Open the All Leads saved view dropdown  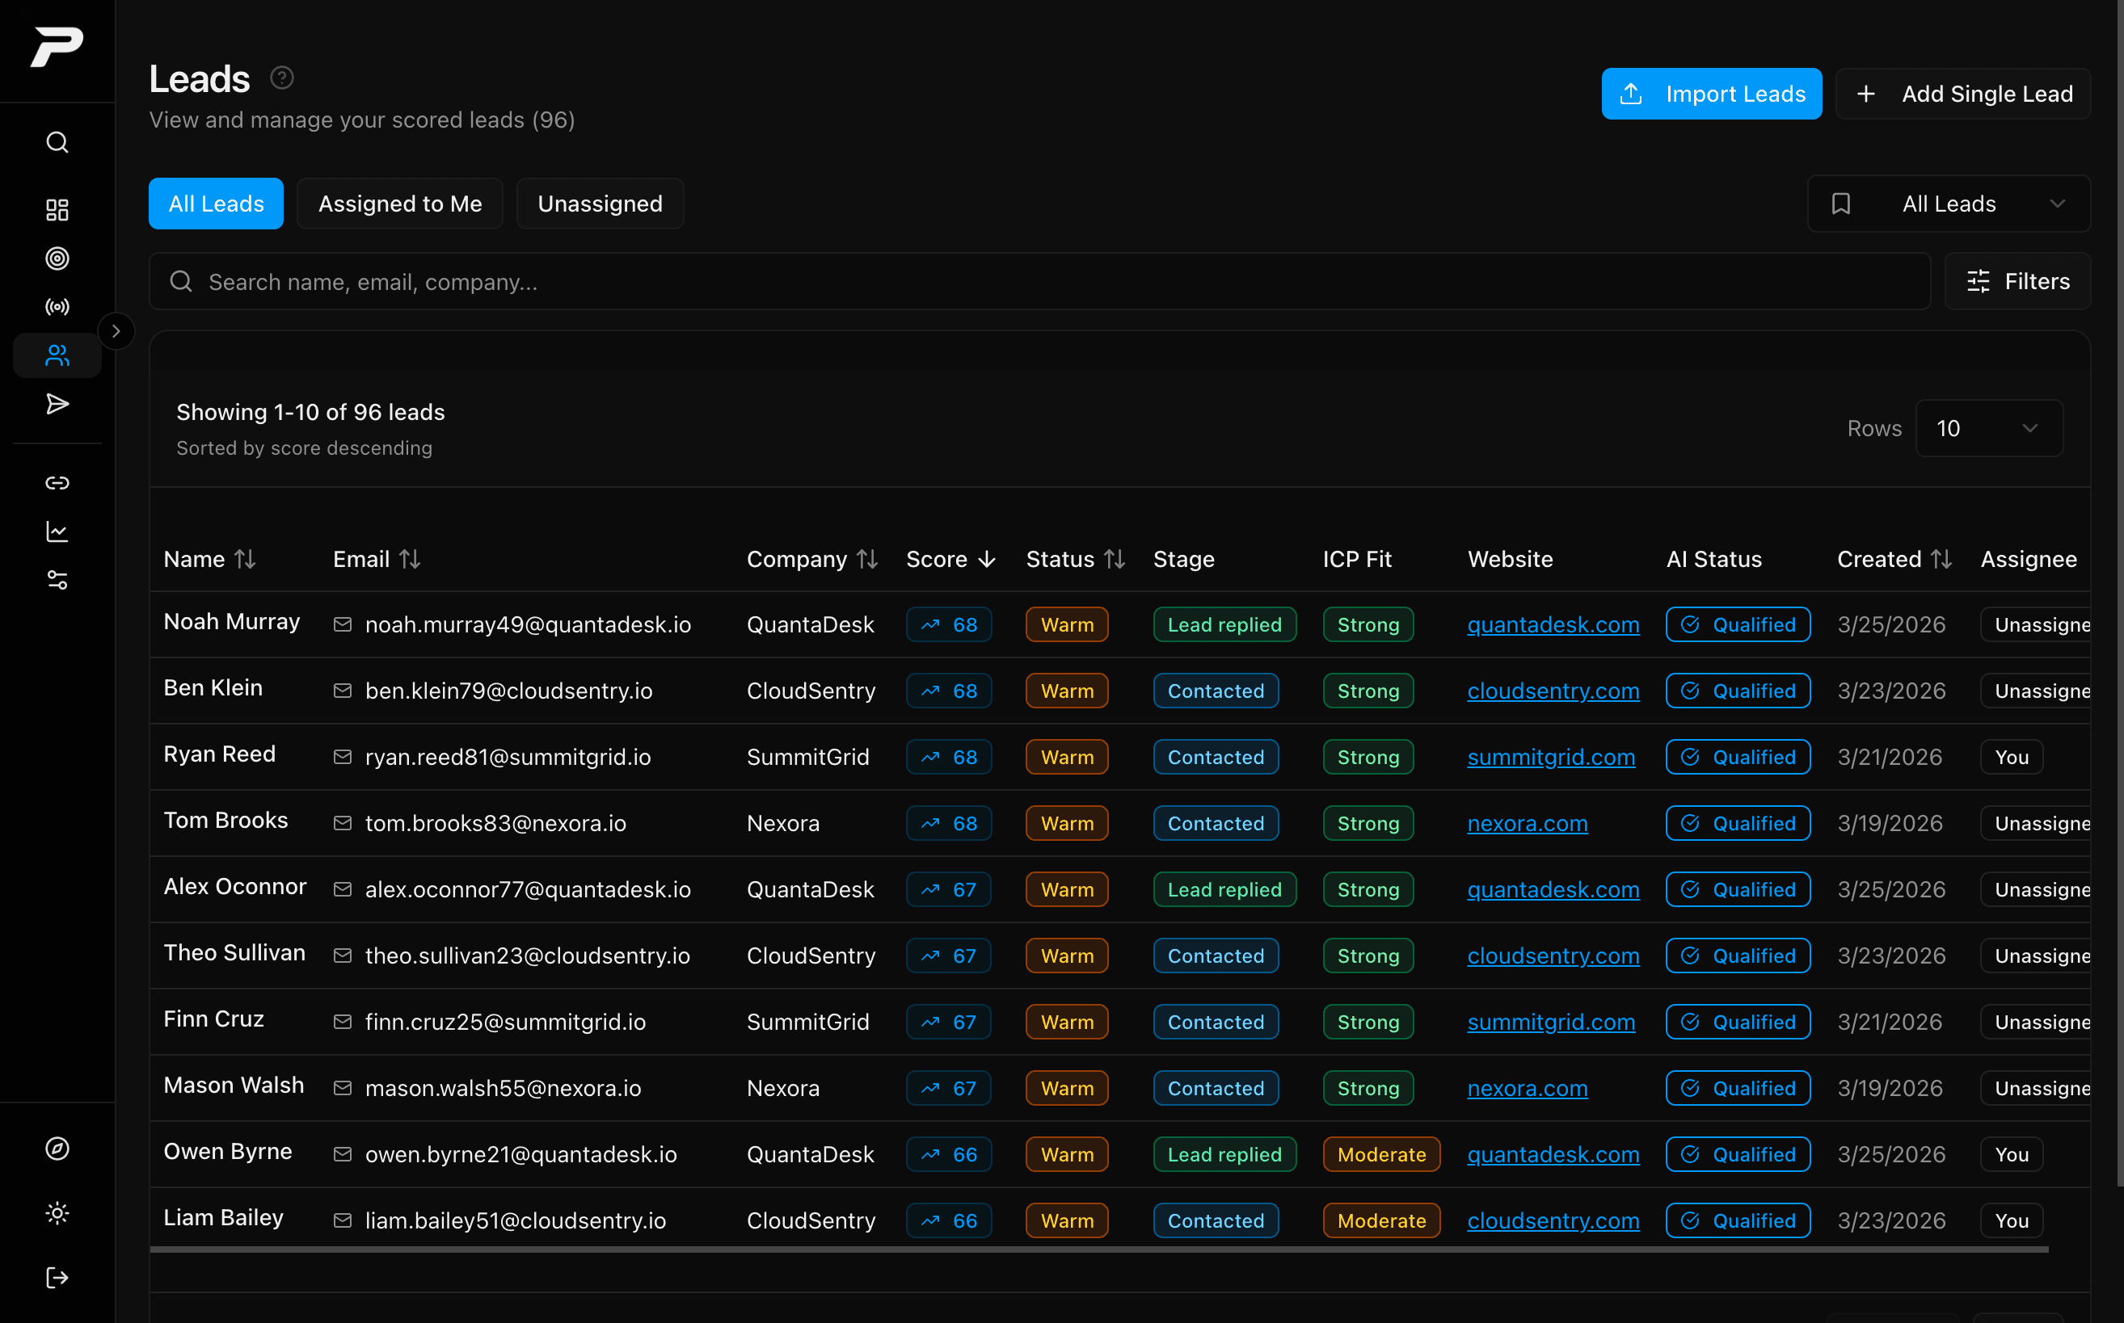[x=1949, y=204]
